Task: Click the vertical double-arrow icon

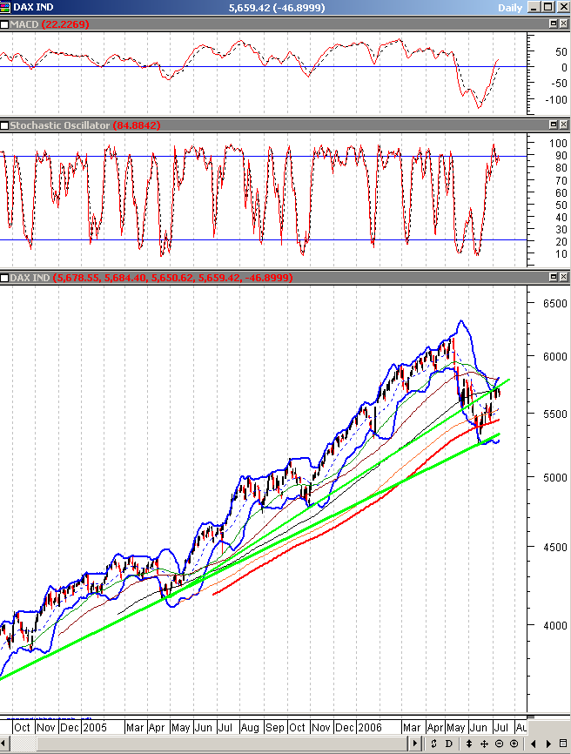Action: pyautogui.click(x=469, y=744)
